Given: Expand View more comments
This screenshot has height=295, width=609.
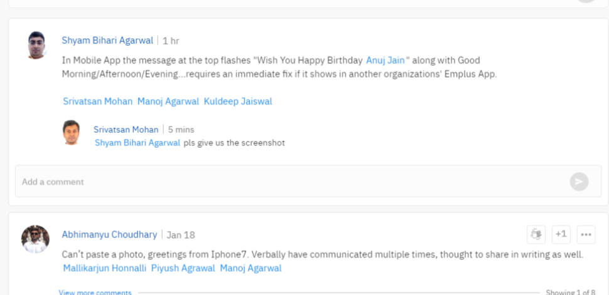Looking at the screenshot, I should point(95,292).
